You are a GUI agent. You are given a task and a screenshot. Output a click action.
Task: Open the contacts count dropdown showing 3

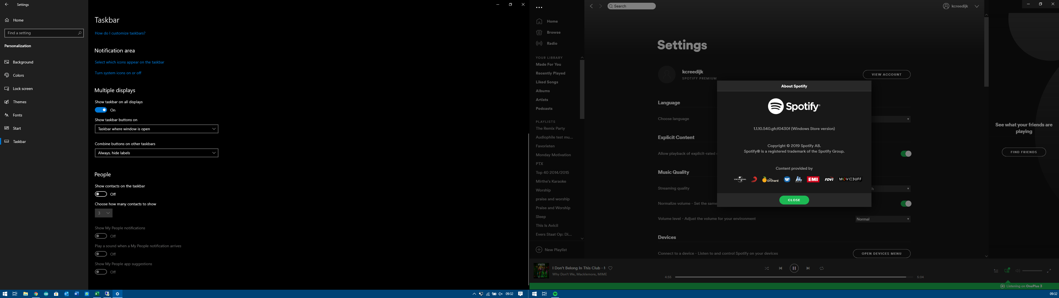(x=104, y=213)
